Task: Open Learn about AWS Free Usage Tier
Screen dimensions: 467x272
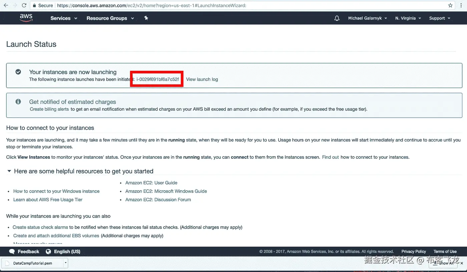Action: pos(48,200)
